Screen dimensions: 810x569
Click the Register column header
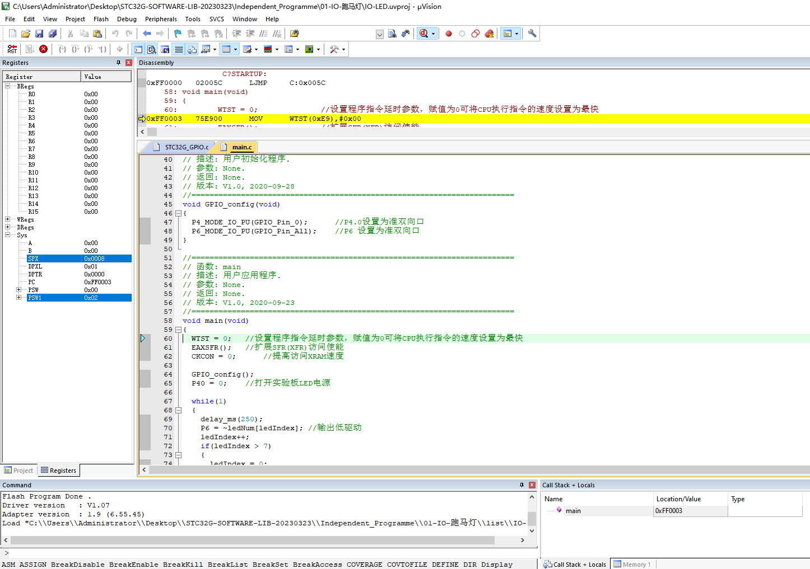[42, 77]
